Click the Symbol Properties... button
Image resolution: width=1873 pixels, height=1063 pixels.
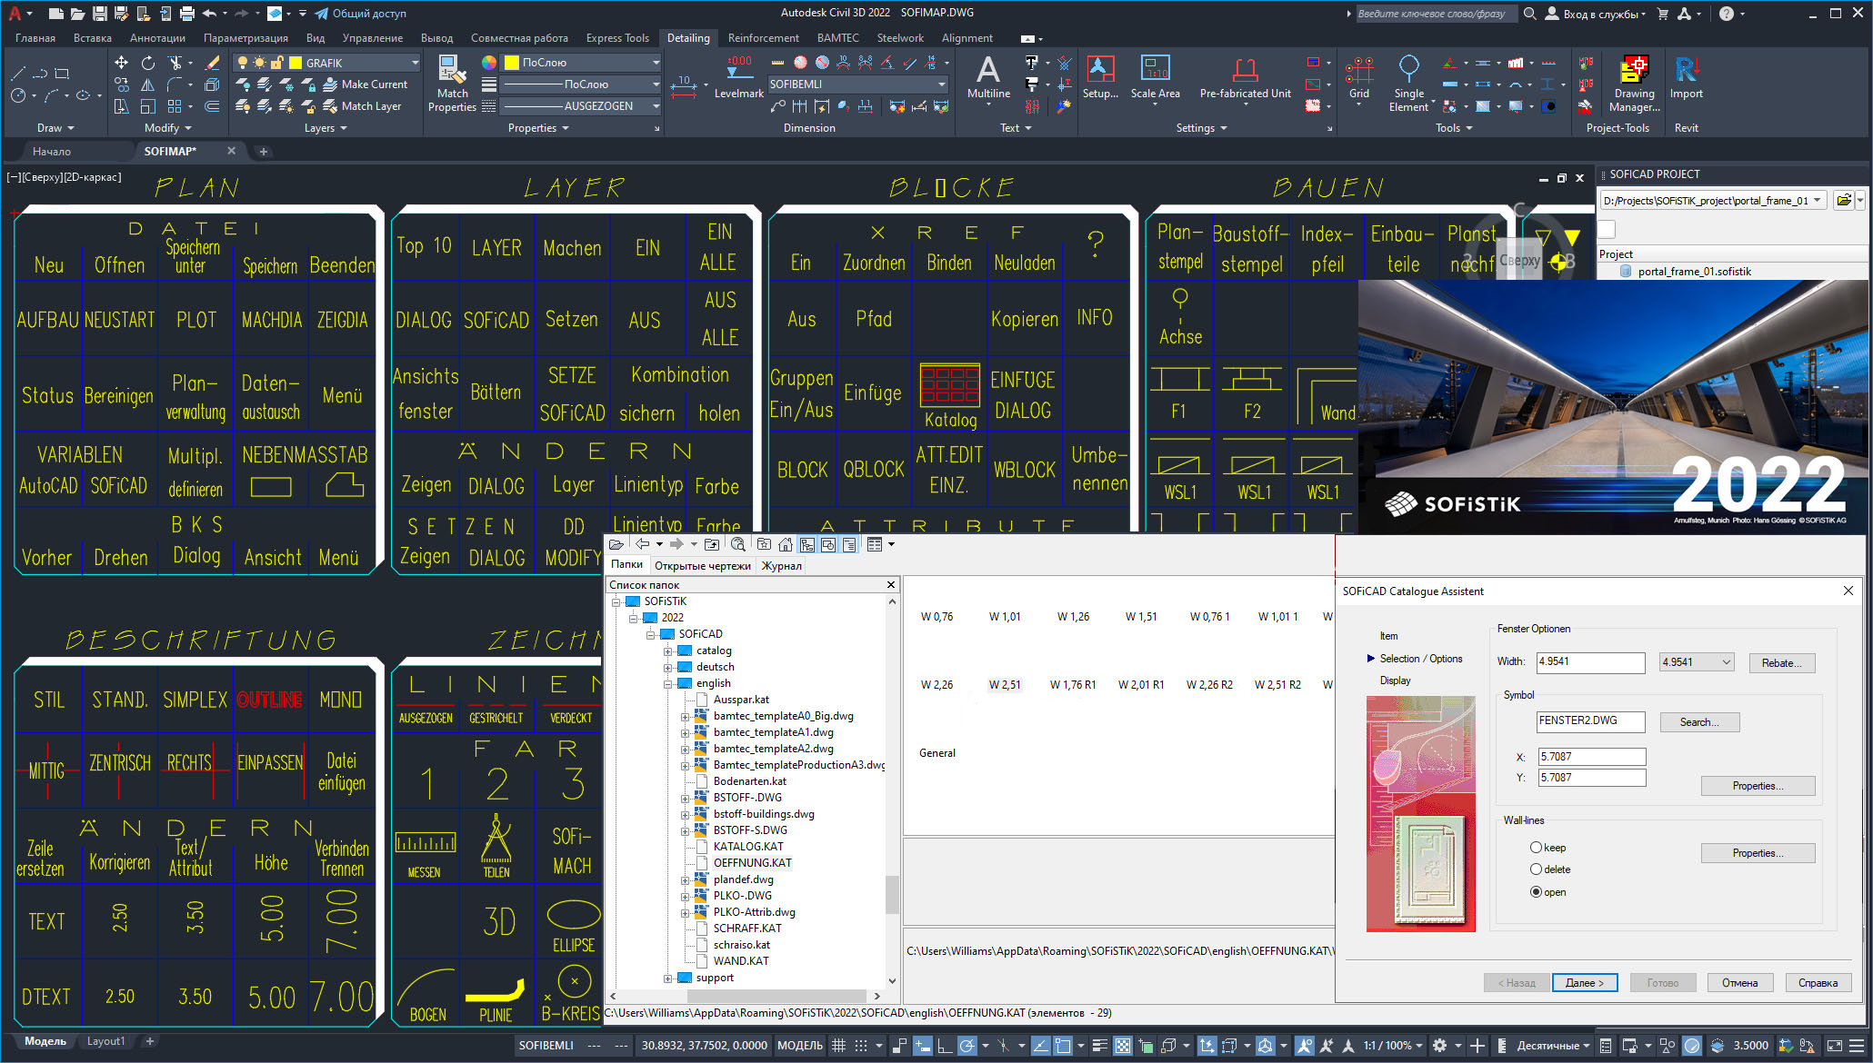1758,786
